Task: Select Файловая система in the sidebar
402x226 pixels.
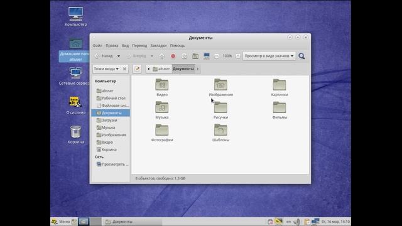Action: pos(111,105)
